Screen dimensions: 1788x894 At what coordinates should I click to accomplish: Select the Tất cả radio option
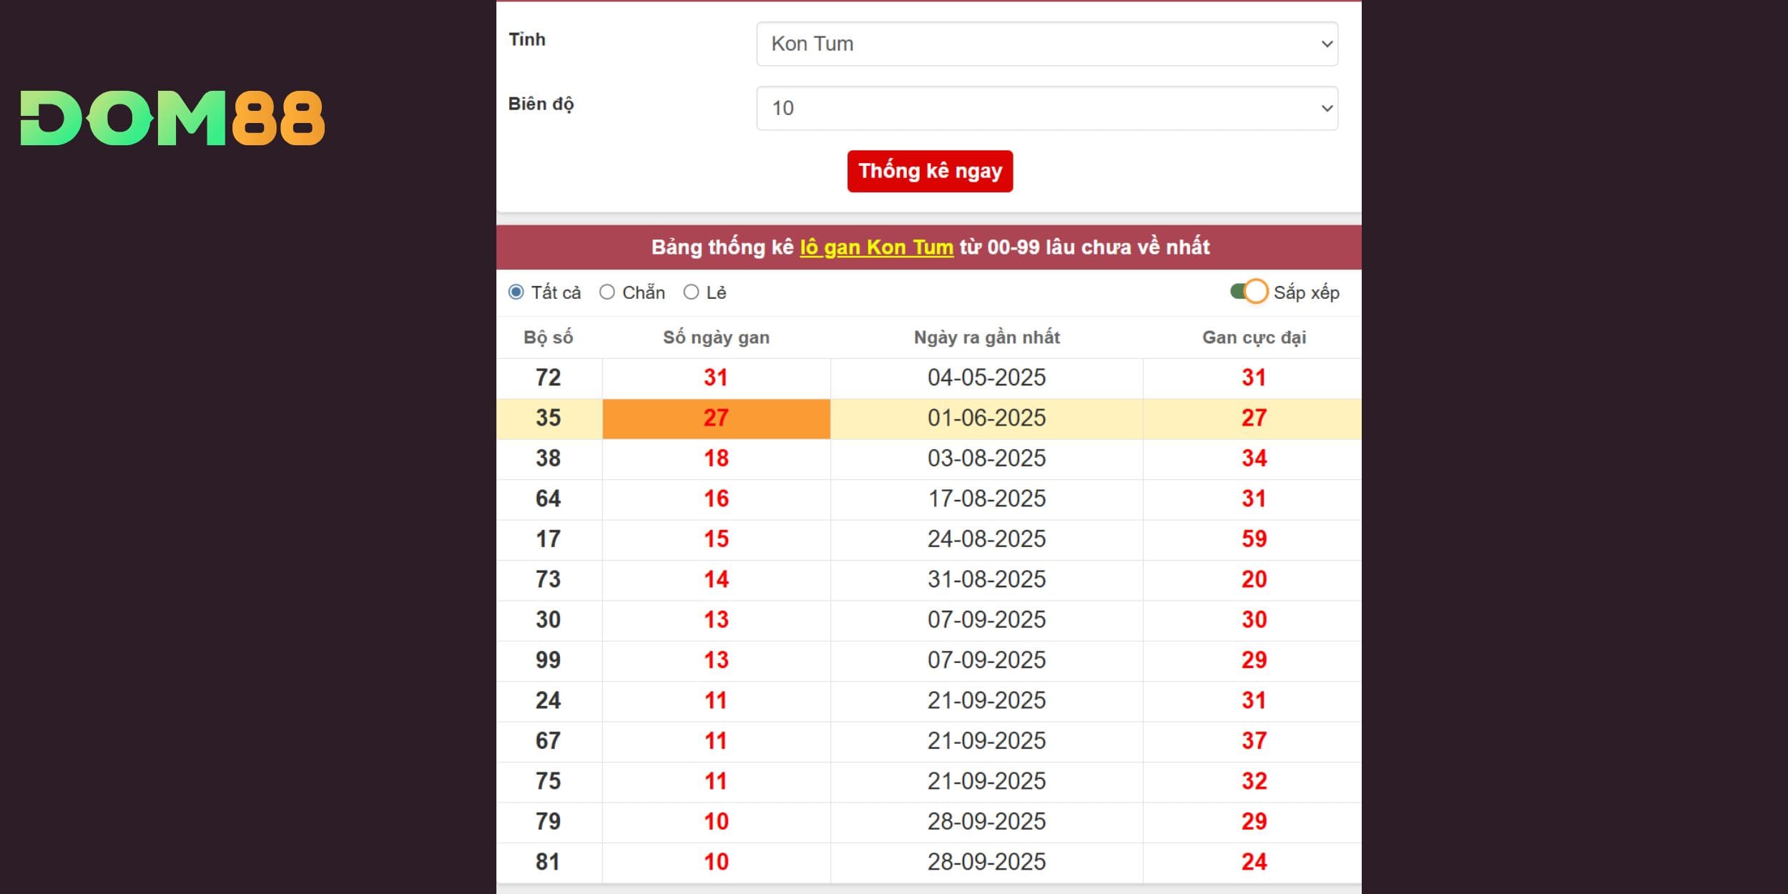[516, 292]
